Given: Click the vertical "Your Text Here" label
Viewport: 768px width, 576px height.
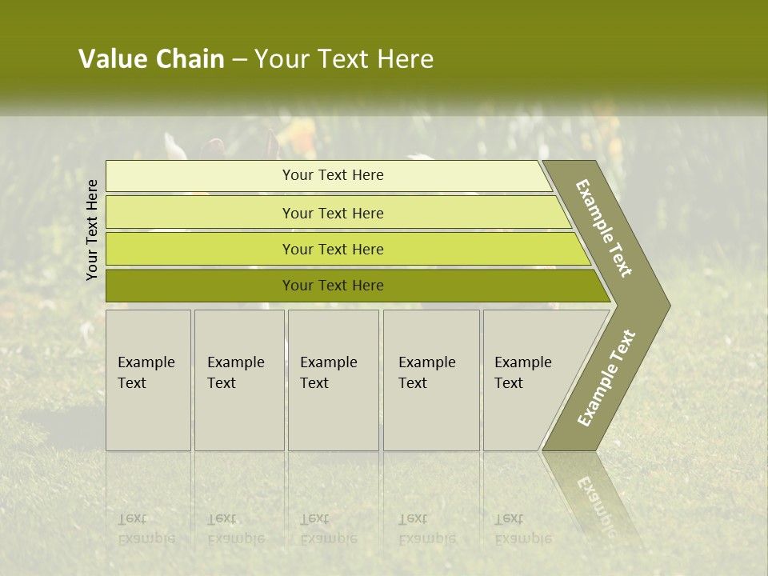Looking at the screenshot, I should point(92,230).
